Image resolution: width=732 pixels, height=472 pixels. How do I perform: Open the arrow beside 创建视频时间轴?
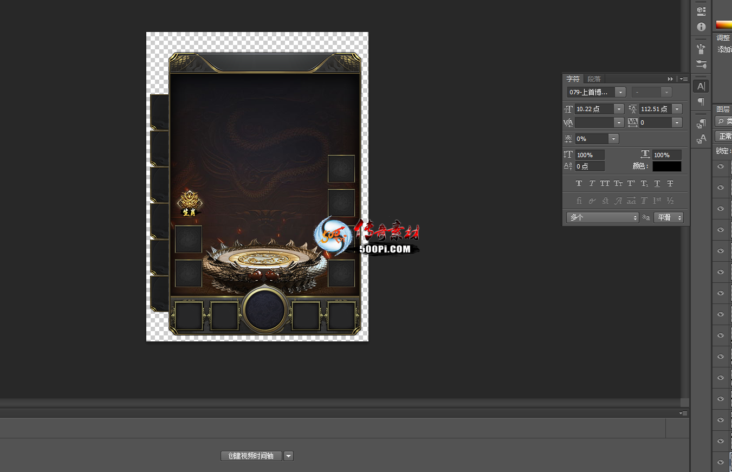289,456
